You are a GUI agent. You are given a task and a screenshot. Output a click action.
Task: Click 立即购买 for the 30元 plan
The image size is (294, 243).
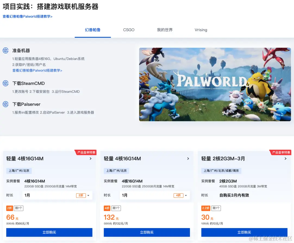click(x=244, y=232)
